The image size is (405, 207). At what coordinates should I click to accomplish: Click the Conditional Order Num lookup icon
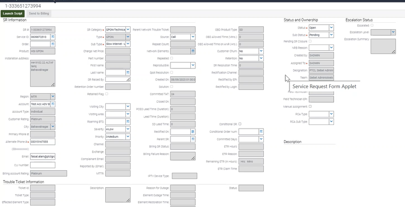pyautogui.click(x=261, y=132)
